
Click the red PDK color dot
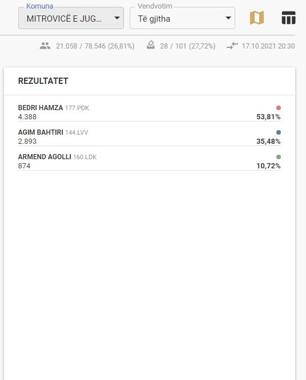tap(279, 108)
